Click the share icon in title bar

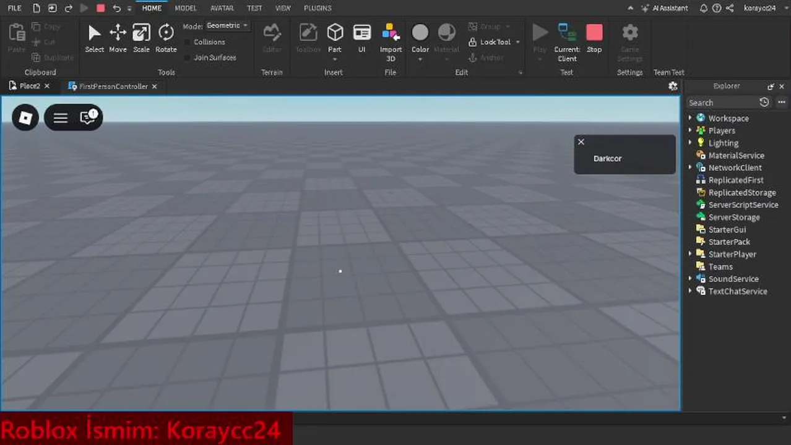(730, 8)
